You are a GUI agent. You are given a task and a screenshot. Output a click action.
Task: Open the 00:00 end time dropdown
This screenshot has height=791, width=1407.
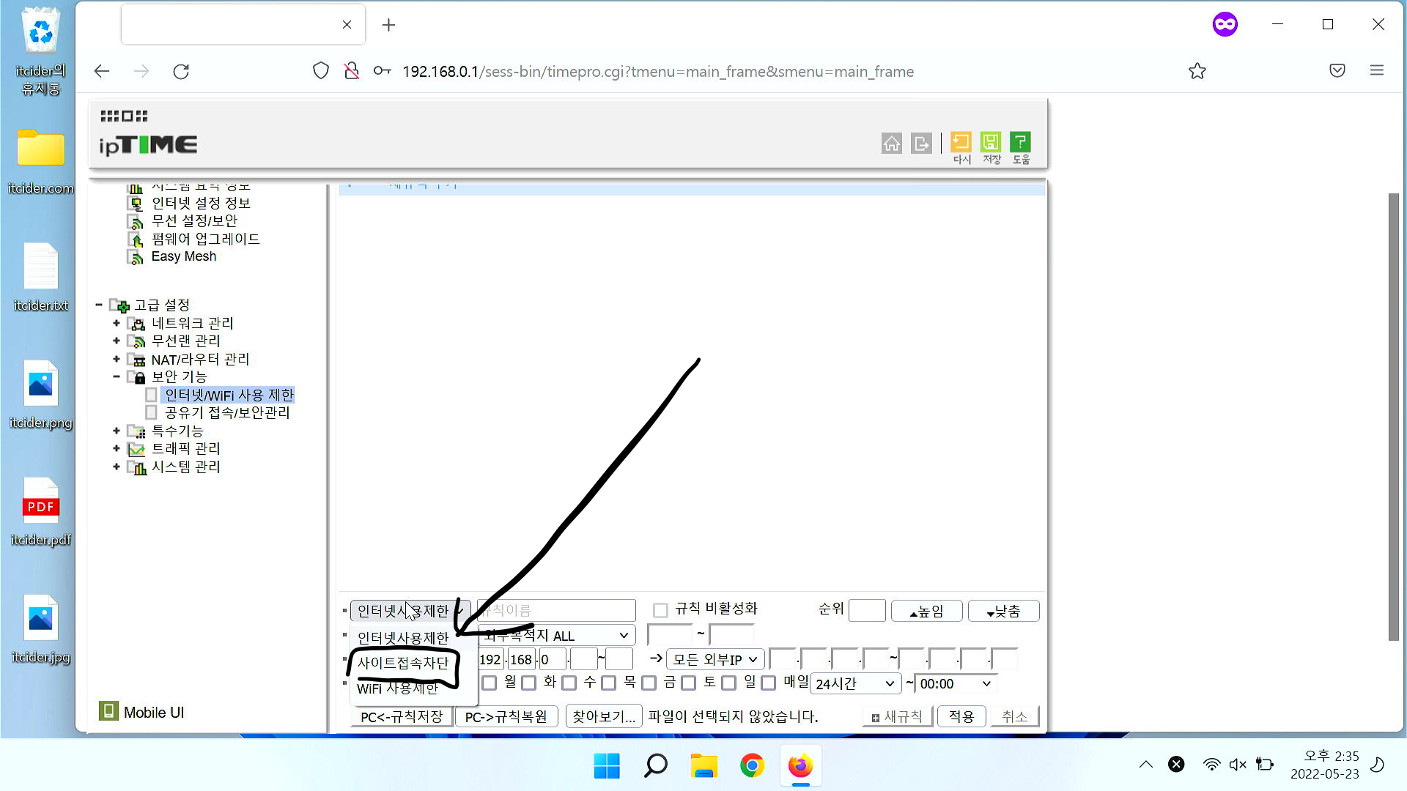[956, 683]
